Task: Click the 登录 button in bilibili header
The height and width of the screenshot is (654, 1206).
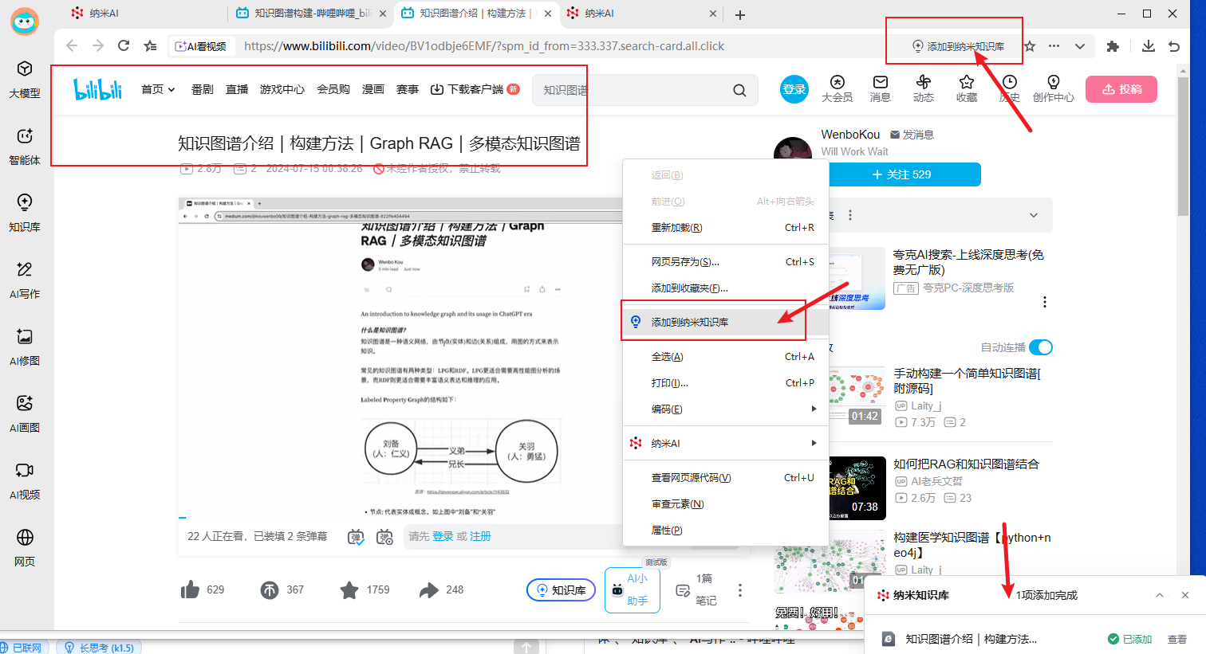Action: point(794,89)
